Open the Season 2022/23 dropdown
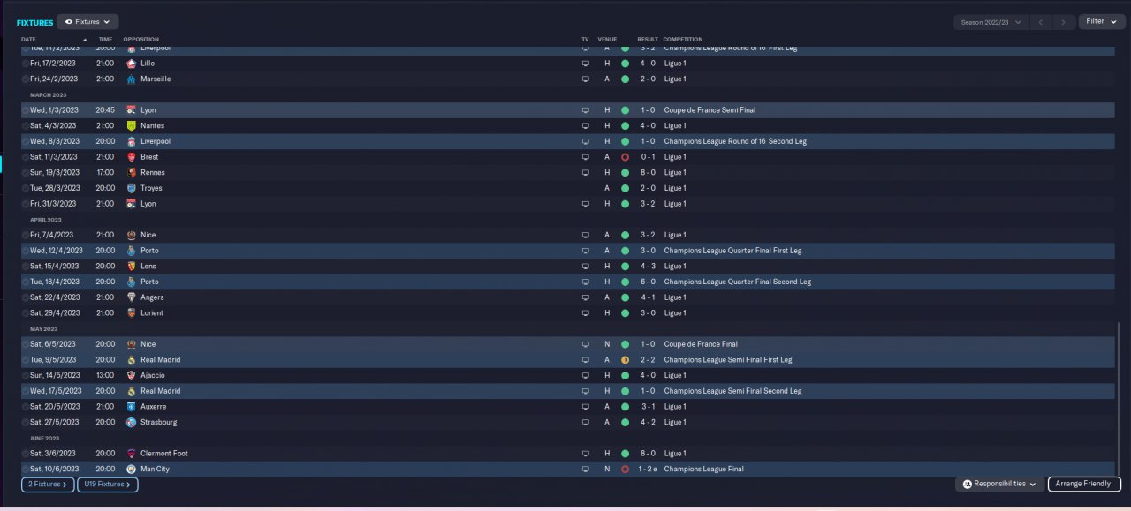The image size is (1131, 511). click(991, 22)
